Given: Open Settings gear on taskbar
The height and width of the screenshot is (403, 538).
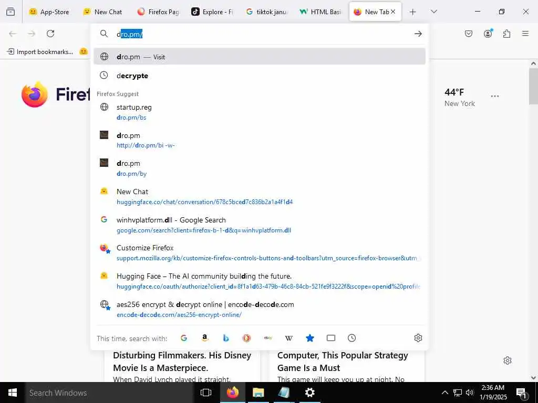Looking at the screenshot, I should [x=310, y=393].
